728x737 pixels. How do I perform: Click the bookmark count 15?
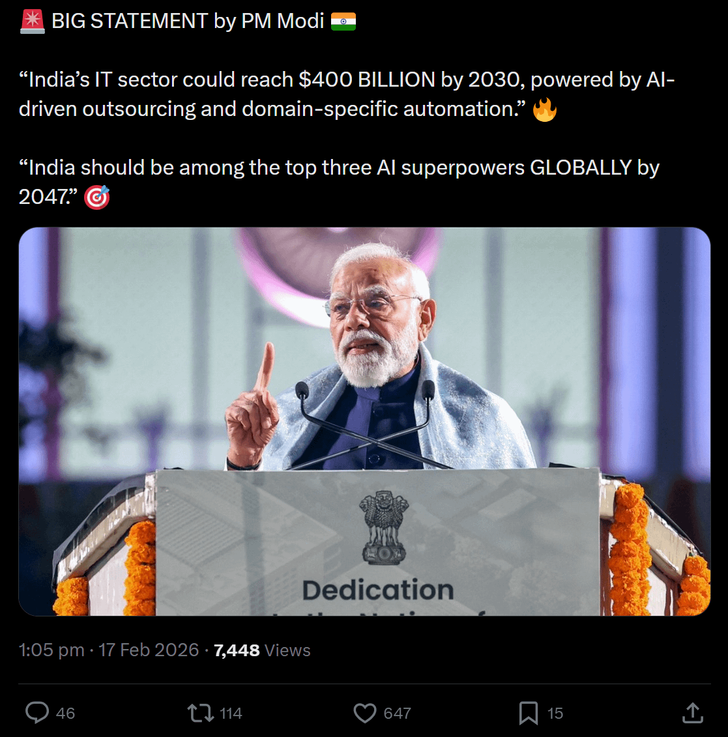click(x=555, y=714)
